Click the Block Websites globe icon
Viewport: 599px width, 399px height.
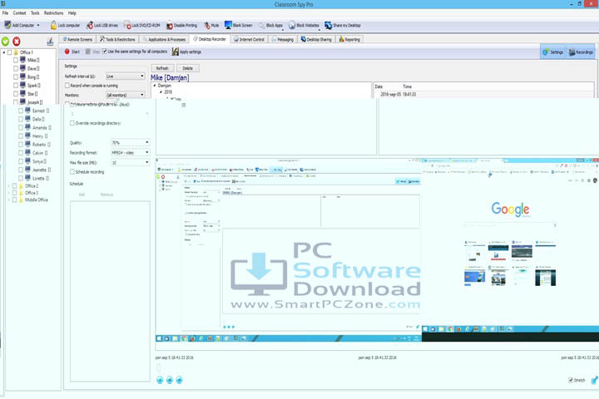[x=292, y=25]
